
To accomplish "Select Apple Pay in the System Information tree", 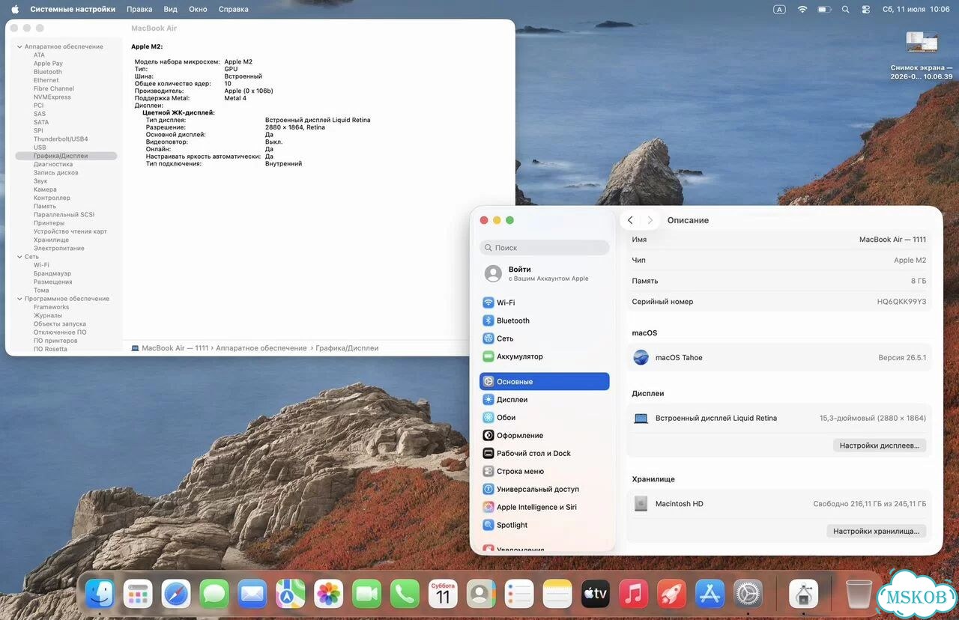I will [48, 64].
